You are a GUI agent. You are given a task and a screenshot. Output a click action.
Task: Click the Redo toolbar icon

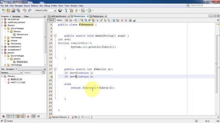point(30,11)
